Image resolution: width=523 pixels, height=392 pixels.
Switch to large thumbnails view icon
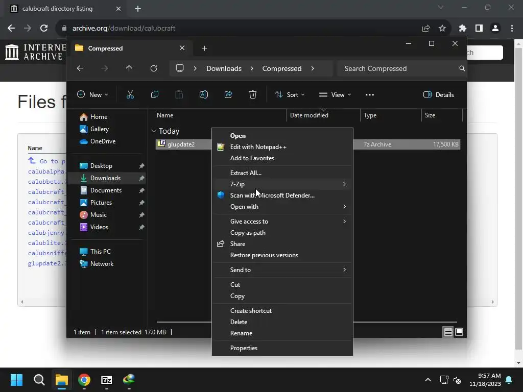[x=459, y=332]
